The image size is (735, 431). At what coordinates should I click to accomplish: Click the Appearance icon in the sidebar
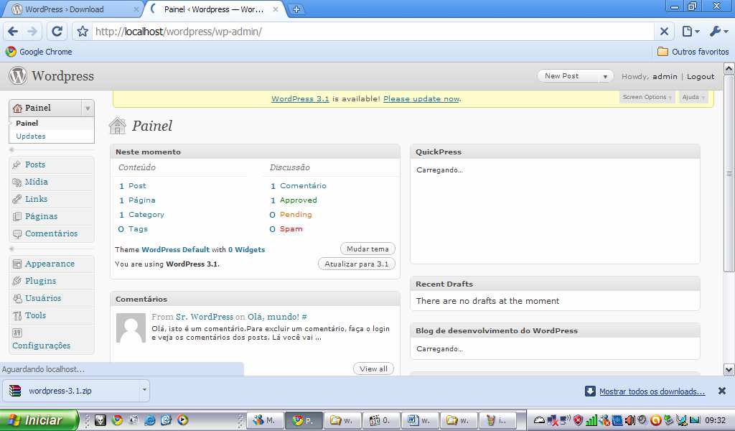17,264
